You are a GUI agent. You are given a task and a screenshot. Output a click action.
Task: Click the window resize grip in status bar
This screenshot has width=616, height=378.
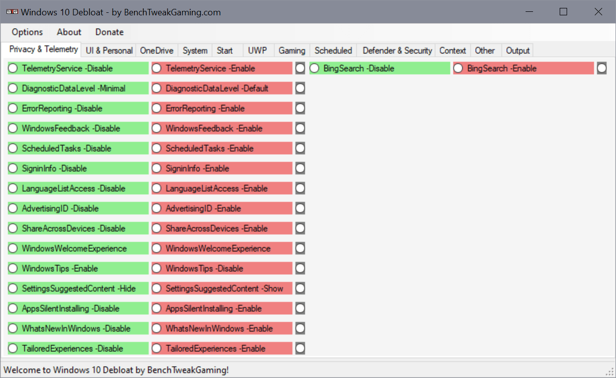click(x=609, y=371)
